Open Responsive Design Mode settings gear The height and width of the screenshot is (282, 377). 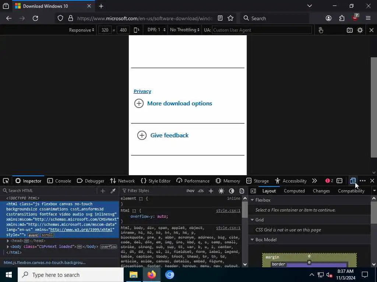[x=360, y=30]
